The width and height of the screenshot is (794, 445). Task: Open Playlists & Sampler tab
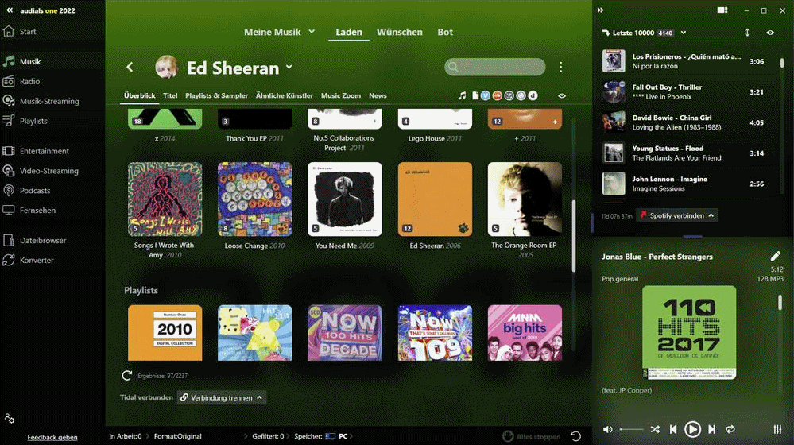216,95
